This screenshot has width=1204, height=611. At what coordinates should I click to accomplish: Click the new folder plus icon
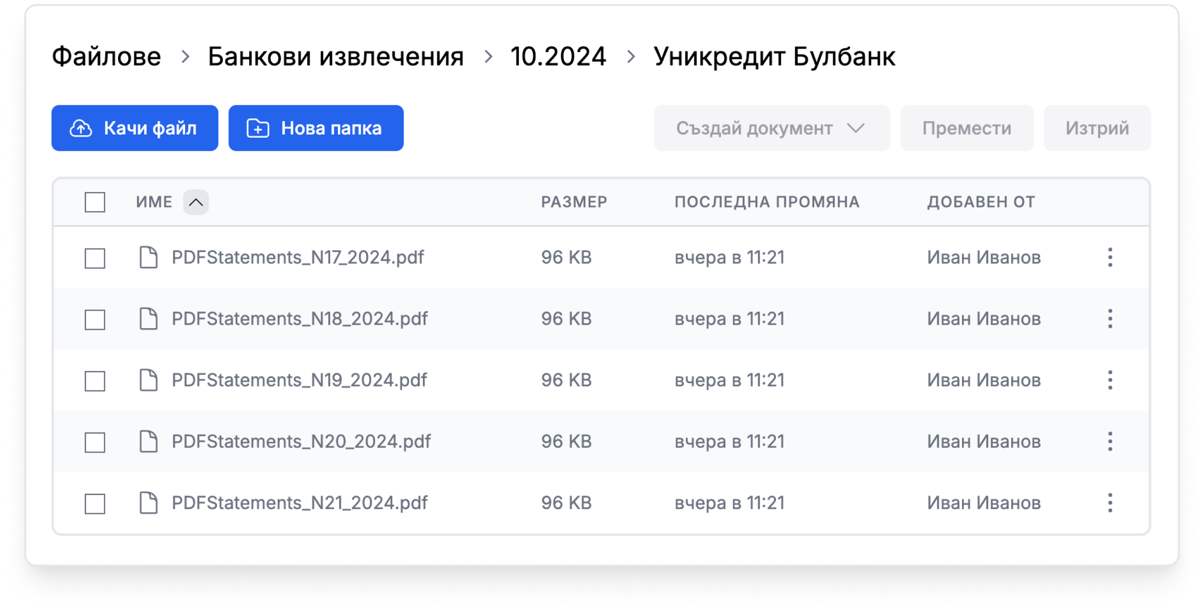pos(258,129)
